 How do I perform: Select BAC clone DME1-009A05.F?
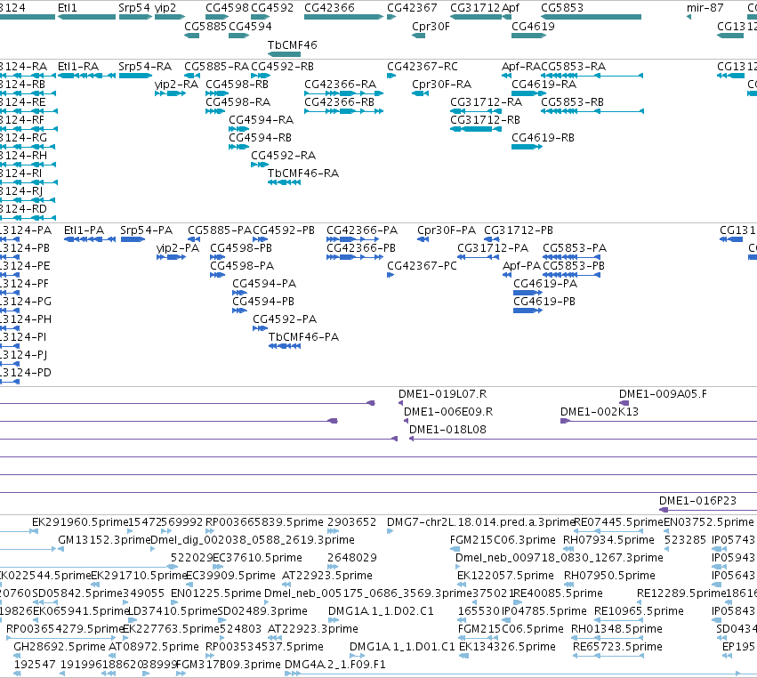click(663, 394)
